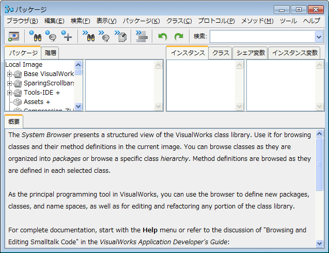Screen dimensions: 329x253
Task: Open the search field dropdown arrow
Action: 318,36
